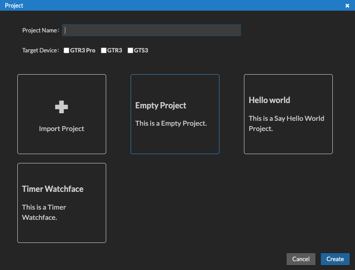Pick the Hello world template title
Image resolution: width=355 pixels, height=270 pixels.
tap(269, 100)
